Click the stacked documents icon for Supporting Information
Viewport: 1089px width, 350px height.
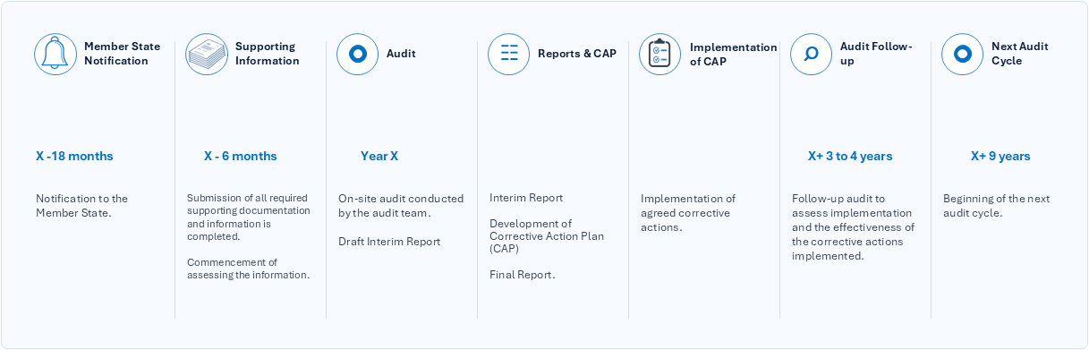pos(207,54)
